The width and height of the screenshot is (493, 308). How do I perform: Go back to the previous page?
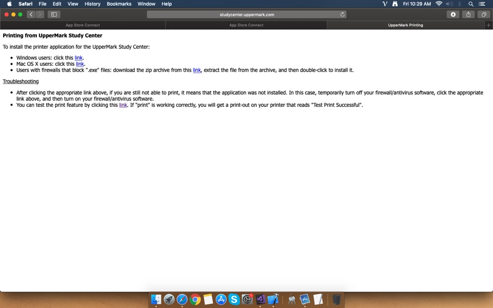click(x=31, y=15)
